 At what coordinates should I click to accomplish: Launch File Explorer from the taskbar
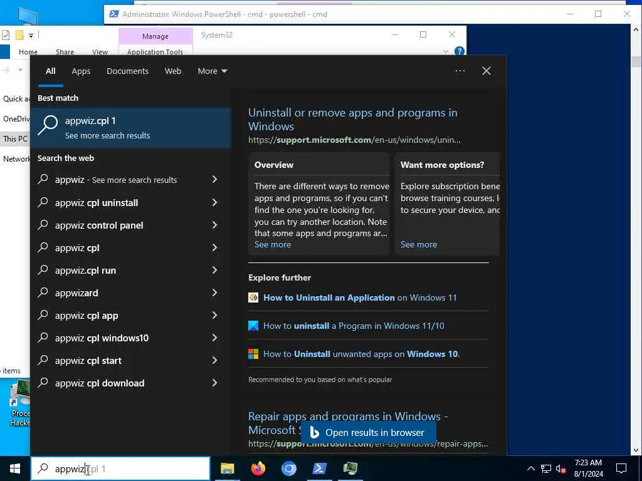tap(227, 468)
